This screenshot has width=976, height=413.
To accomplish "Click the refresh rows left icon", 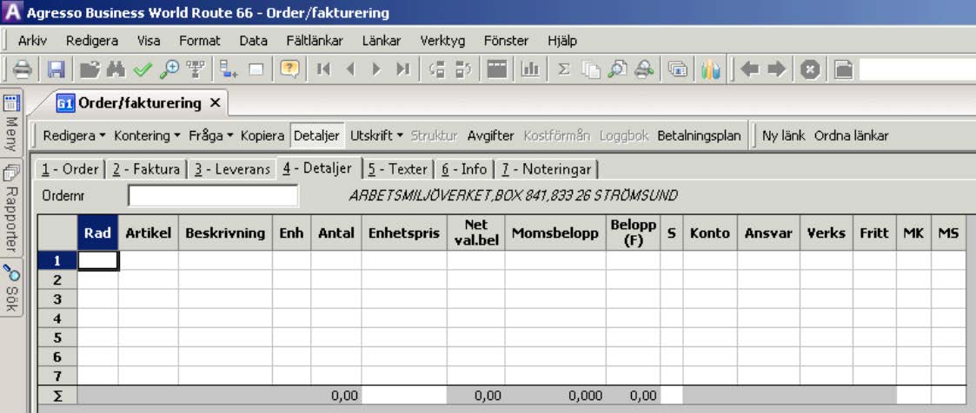I will (437, 69).
